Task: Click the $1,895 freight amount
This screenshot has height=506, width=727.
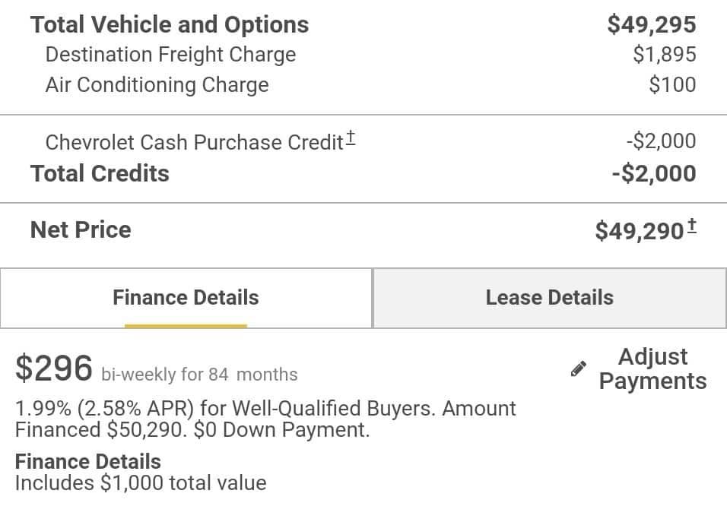Action: 664,55
